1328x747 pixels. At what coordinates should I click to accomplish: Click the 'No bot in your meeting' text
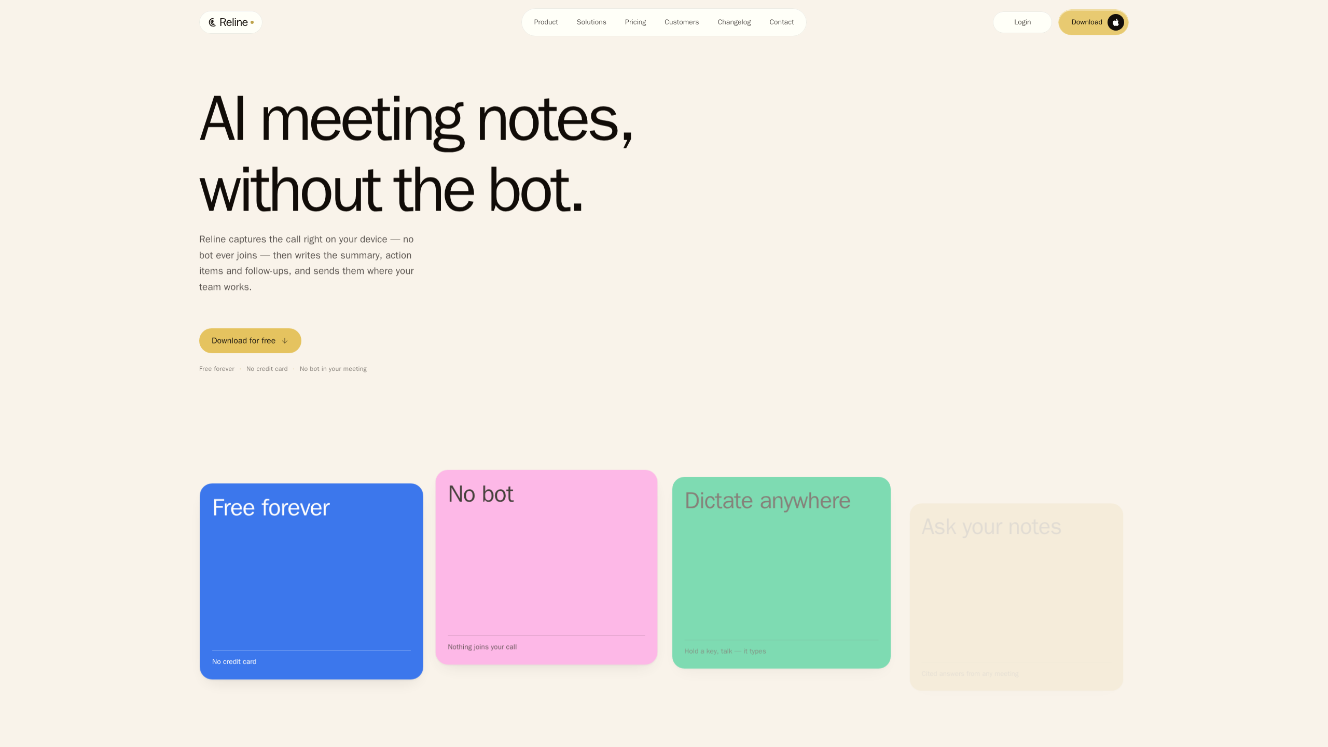[x=333, y=369]
